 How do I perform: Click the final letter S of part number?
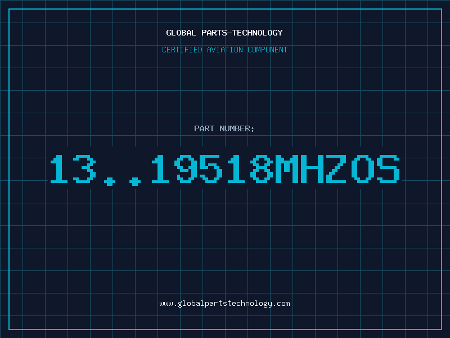[388, 169]
